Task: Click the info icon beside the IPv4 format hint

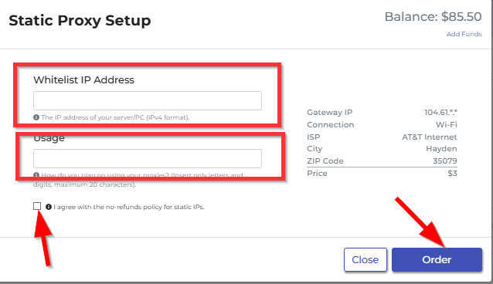Action: 36,117
